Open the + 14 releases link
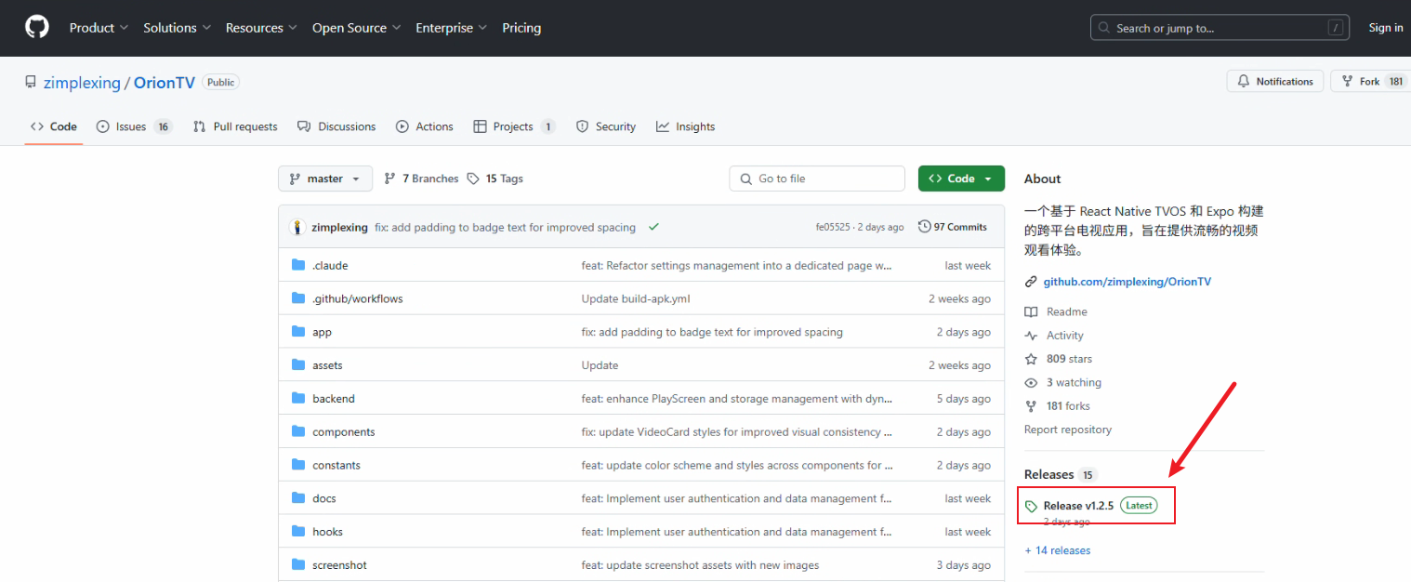This screenshot has width=1411, height=582. 1058,550
